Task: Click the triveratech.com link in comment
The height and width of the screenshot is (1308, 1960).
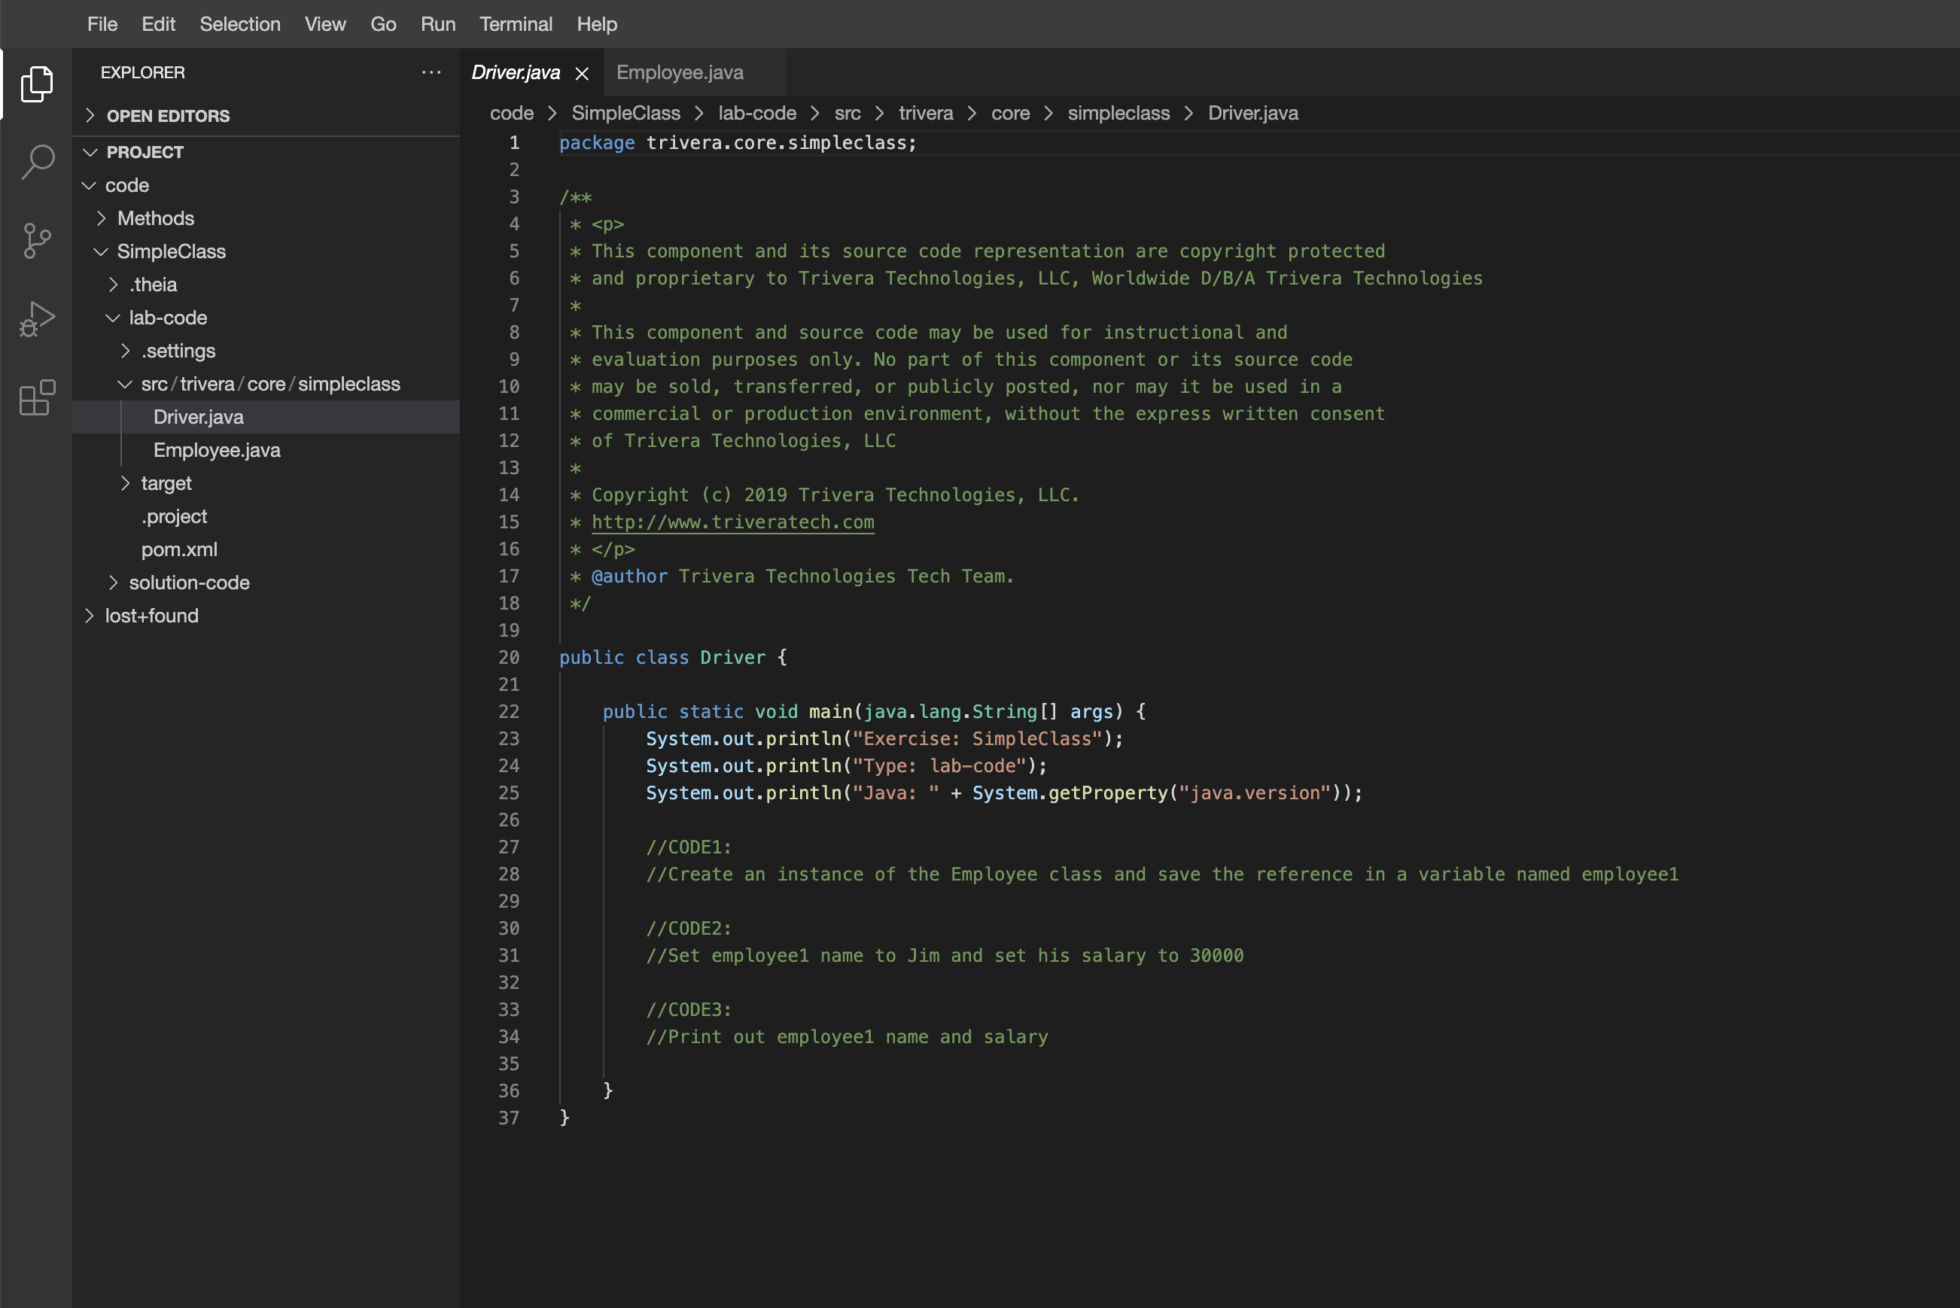Action: tap(732, 522)
